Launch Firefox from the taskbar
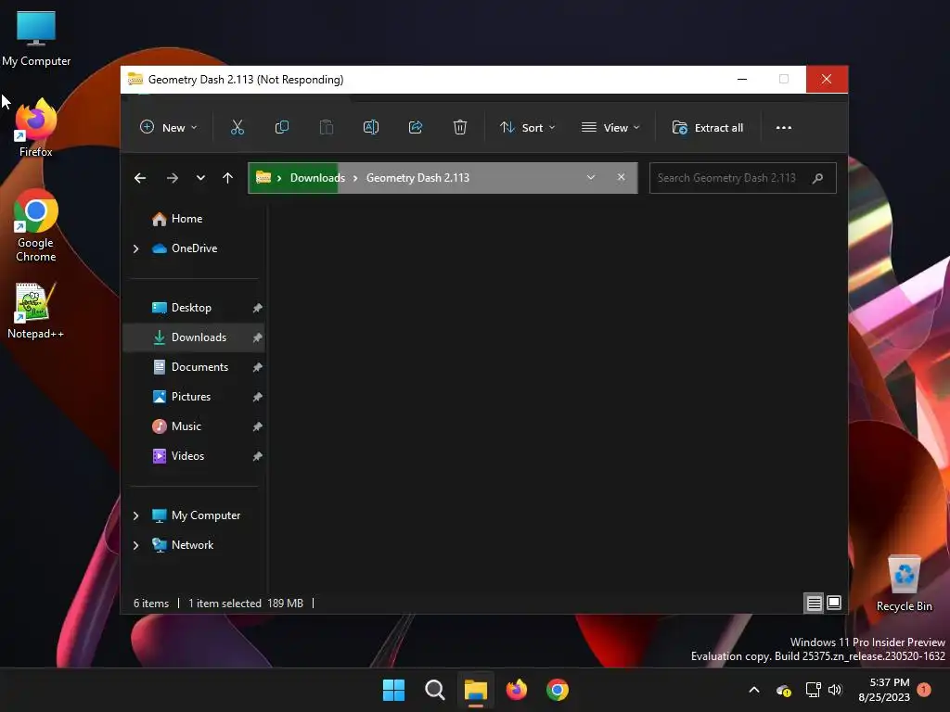 point(517,690)
